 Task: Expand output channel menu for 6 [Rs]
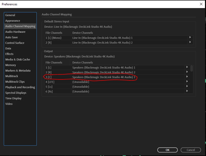[x=187, y=91]
